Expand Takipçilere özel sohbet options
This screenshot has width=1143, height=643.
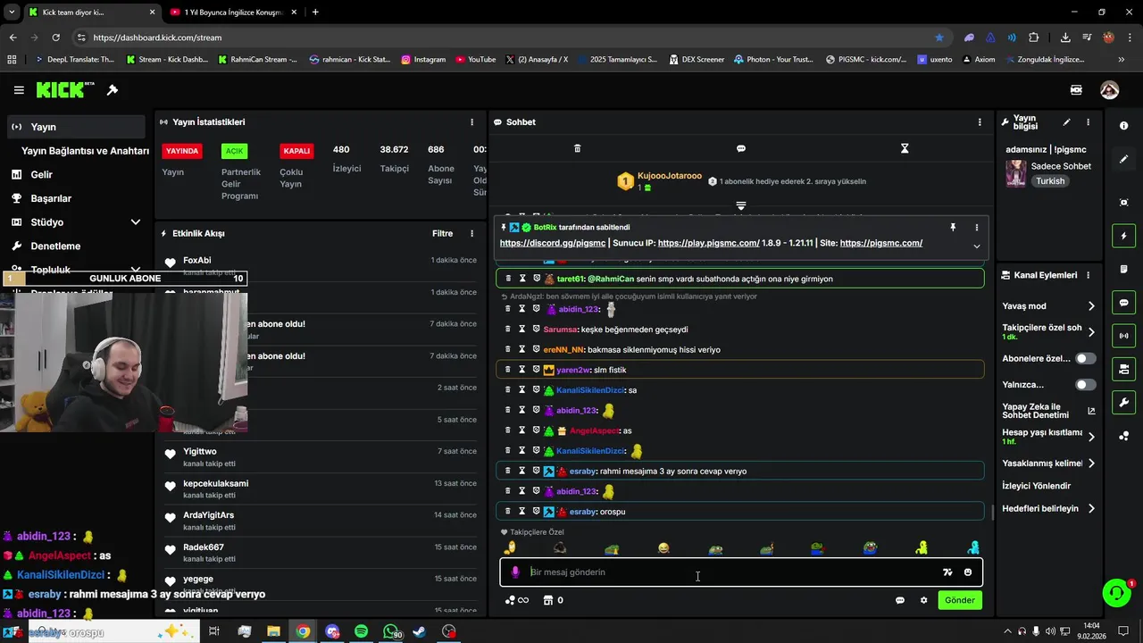[1091, 332]
